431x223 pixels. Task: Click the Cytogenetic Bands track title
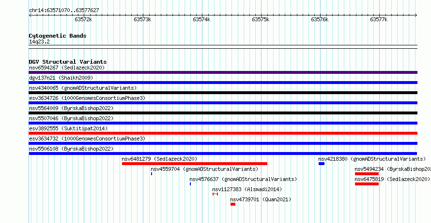(x=58, y=36)
